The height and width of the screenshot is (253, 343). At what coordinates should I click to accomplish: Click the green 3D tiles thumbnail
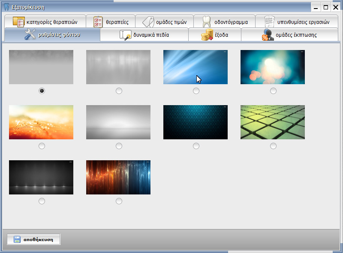[x=273, y=122]
